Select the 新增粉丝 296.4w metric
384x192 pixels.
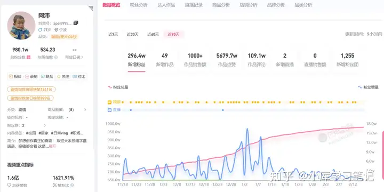pos(137,60)
